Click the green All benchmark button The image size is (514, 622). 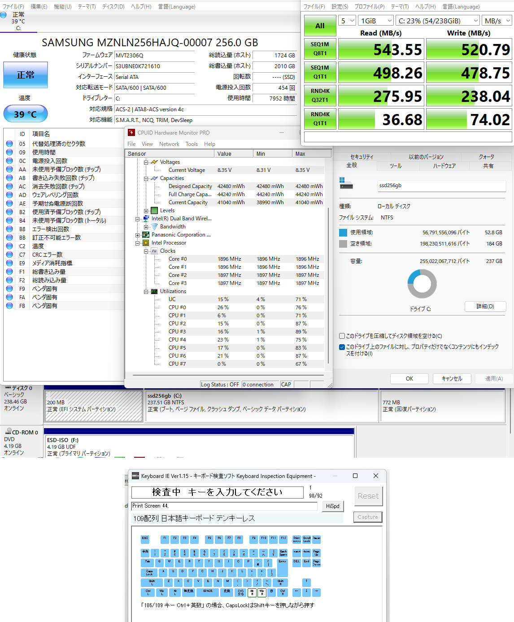[320, 26]
